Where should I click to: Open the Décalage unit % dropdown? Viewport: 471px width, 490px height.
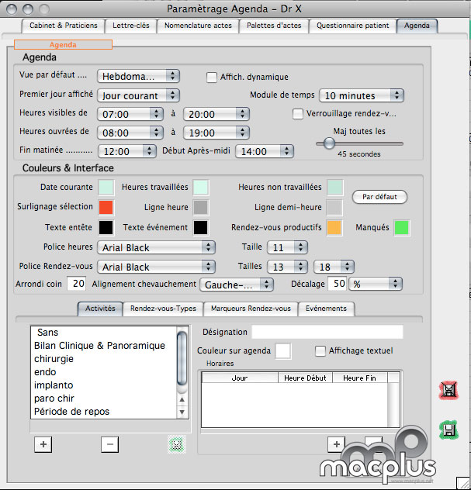click(x=376, y=284)
